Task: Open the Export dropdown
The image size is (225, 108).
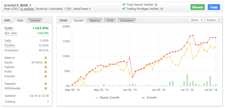Action: click(x=213, y=20)
